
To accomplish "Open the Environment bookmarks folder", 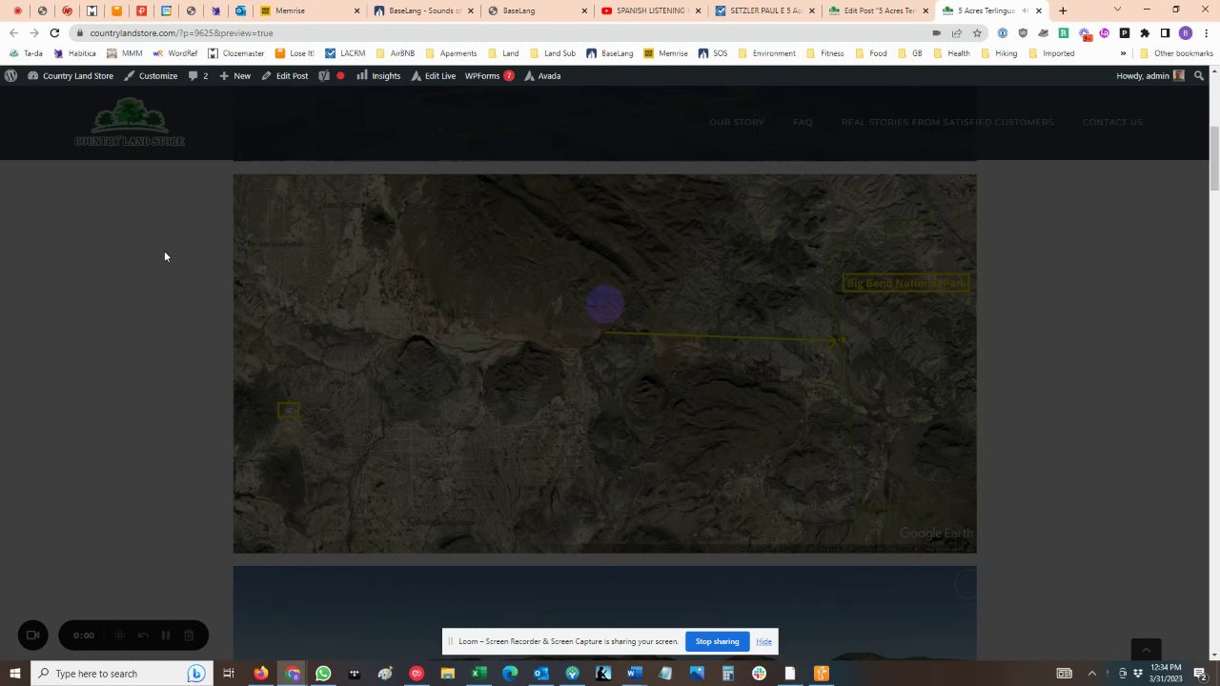I will pos(766,53).
